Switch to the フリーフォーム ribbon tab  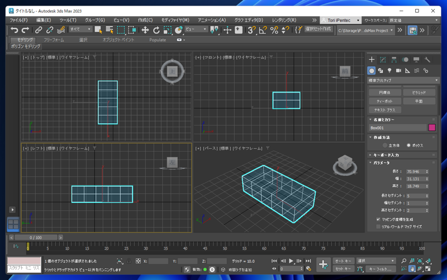point(54,40)
